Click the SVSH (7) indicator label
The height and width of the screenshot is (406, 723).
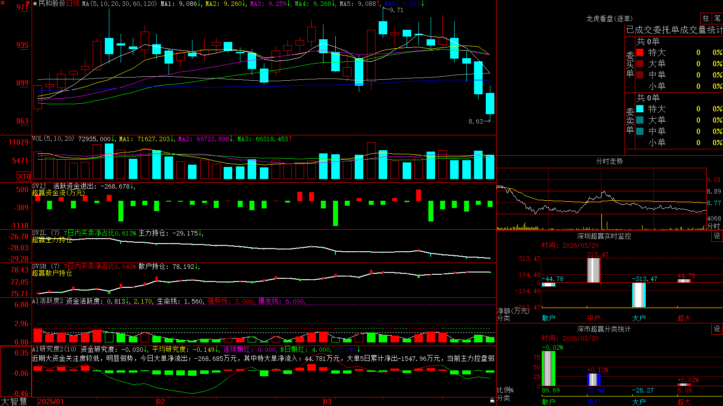coord(46,267)
